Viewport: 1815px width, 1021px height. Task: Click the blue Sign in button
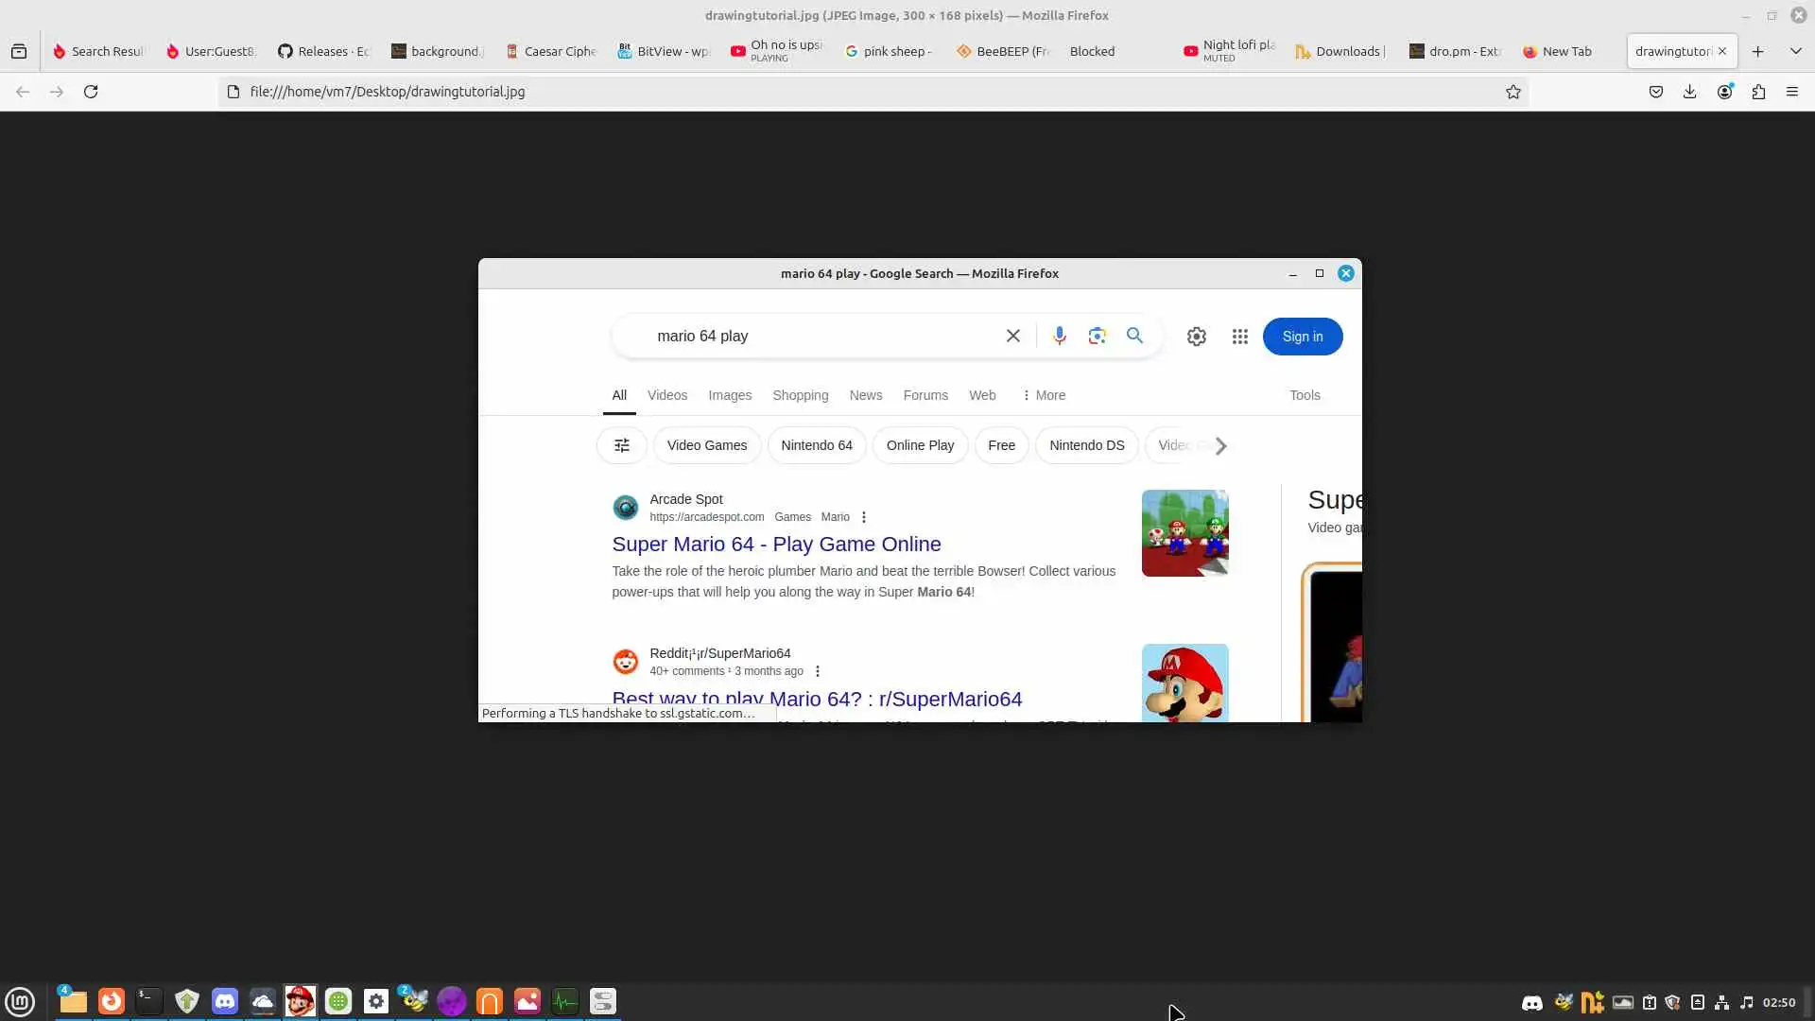pyautogui.click(x=1302, y=337)
